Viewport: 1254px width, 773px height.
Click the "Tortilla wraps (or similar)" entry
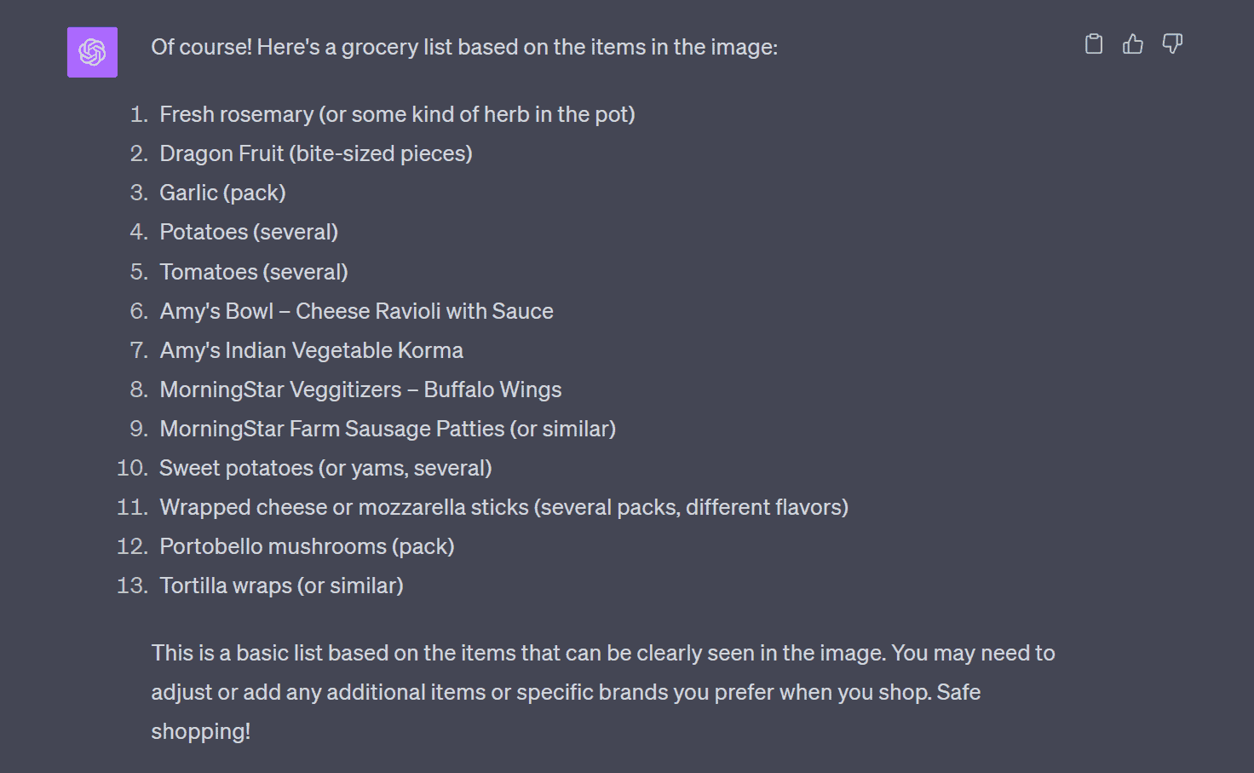pyautogui.click(x=281, y=586)
